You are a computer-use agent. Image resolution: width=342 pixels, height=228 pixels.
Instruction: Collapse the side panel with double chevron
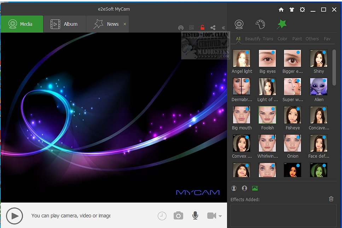224,28
